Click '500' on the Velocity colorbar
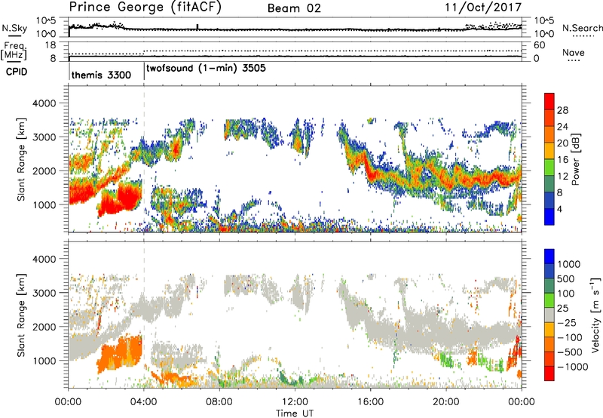Image resolution: width=603 pixels, height=418 pixels. tap(566, 279)
